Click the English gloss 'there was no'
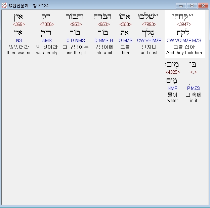Image resolution: width=210 pixels, height=208 pixels. pyautogui.click(x=19, y=53)
